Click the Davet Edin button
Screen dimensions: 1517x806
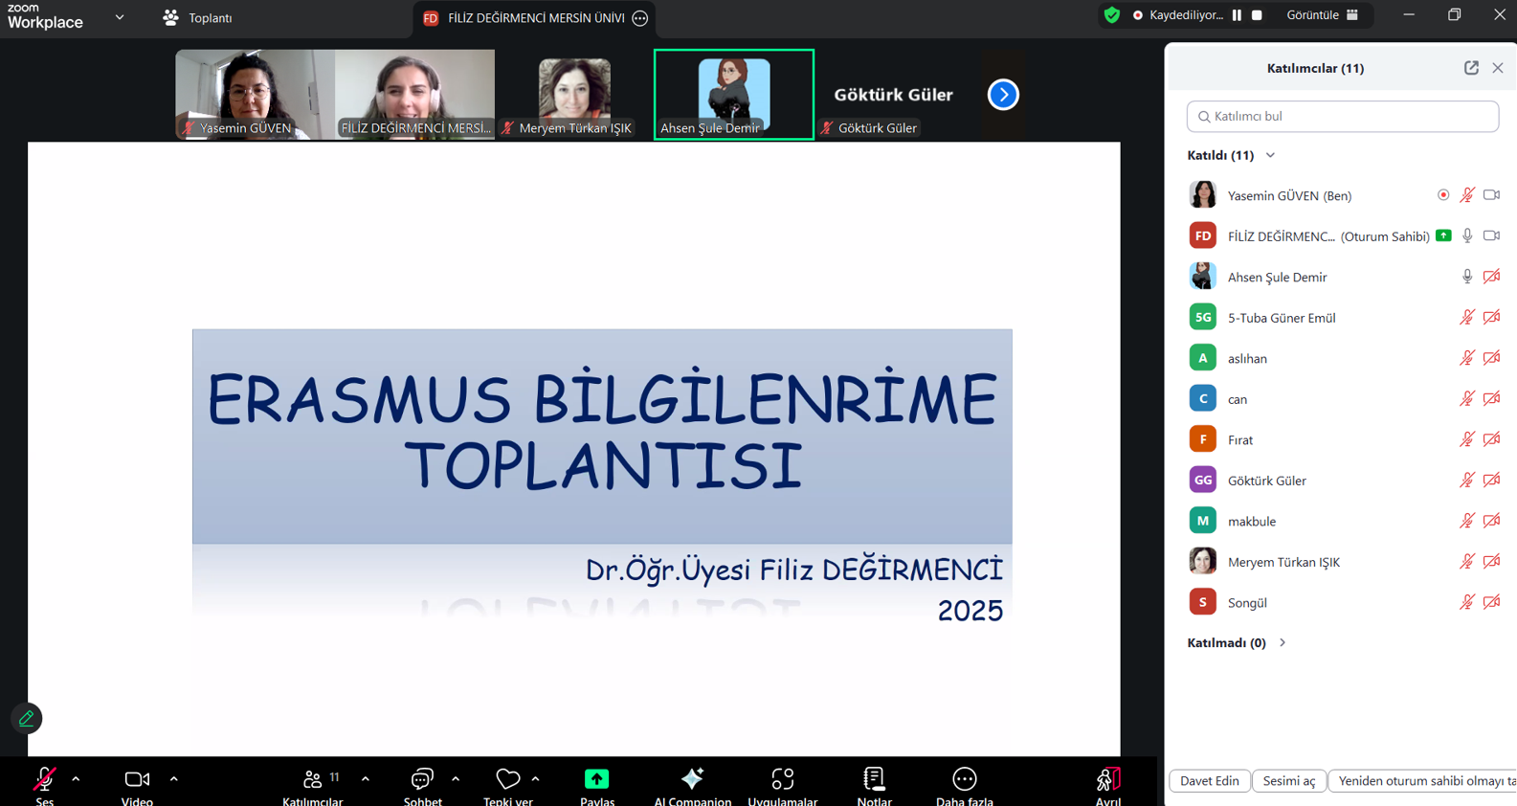point(1209,781)
